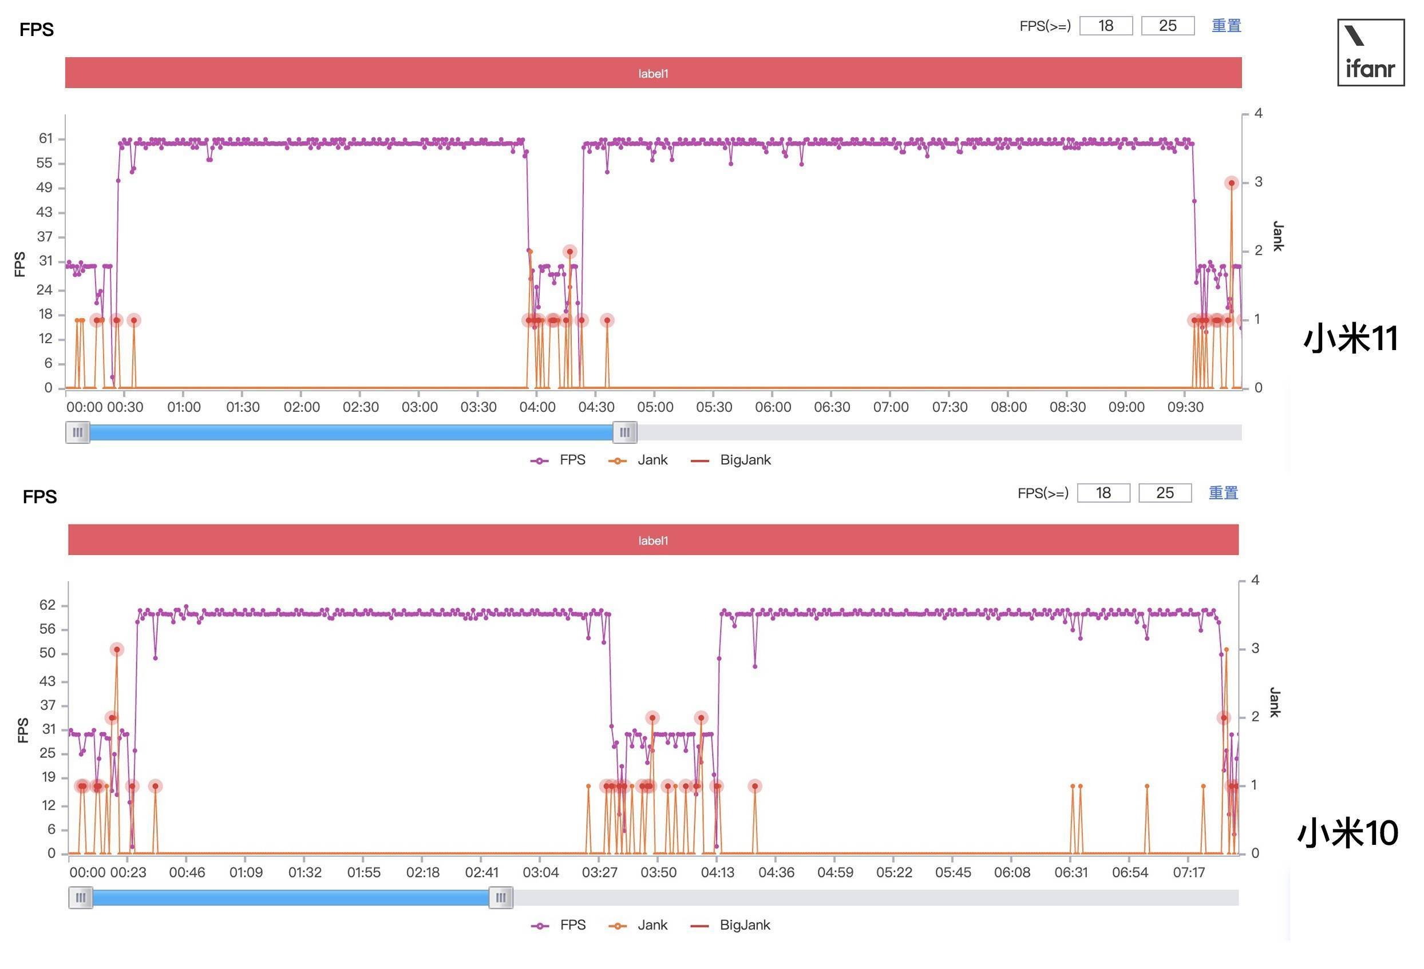Click right zoom handle of top chart slider

pyautogui.click(x=624, y=432)
